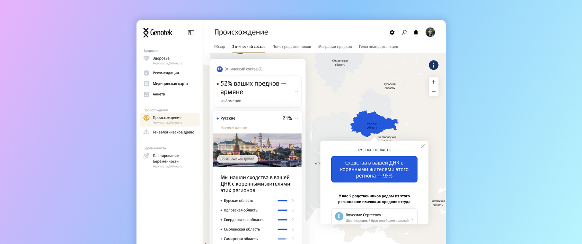This screenshot has height=244, width=582.
Task: Click info icon beside Этнический состав
Action: click(x=261, y=69)
